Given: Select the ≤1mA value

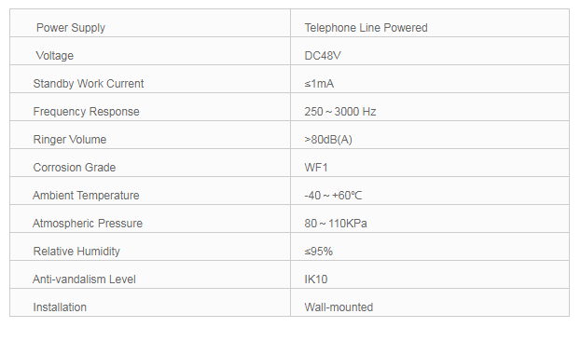Looking at the screenshot, I should [319, 84].
